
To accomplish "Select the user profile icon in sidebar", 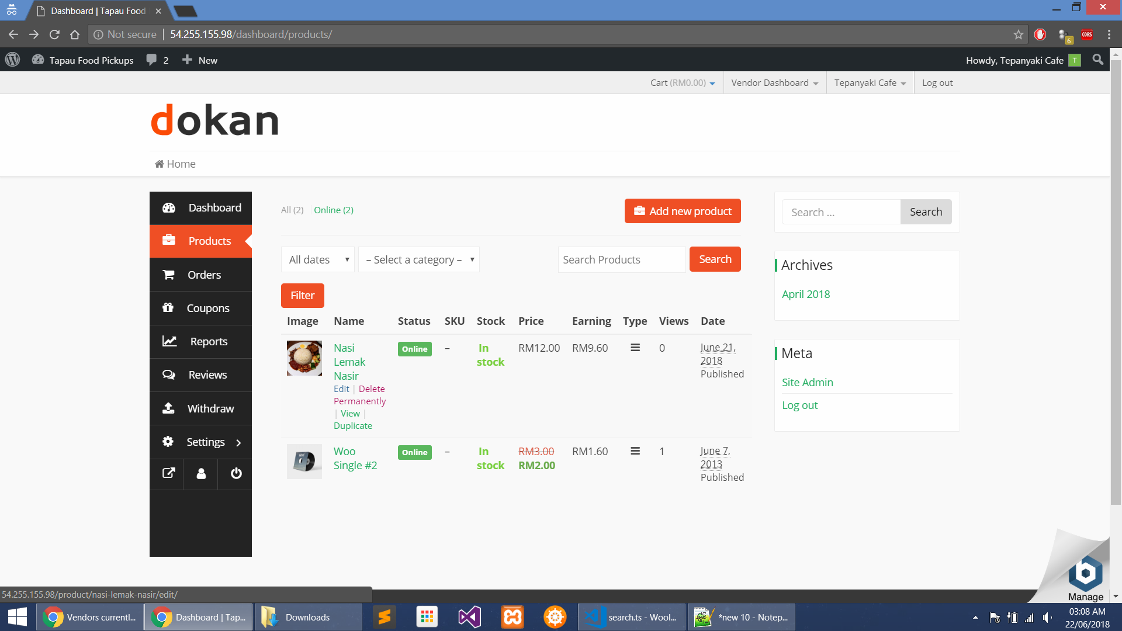I will 201,474.
